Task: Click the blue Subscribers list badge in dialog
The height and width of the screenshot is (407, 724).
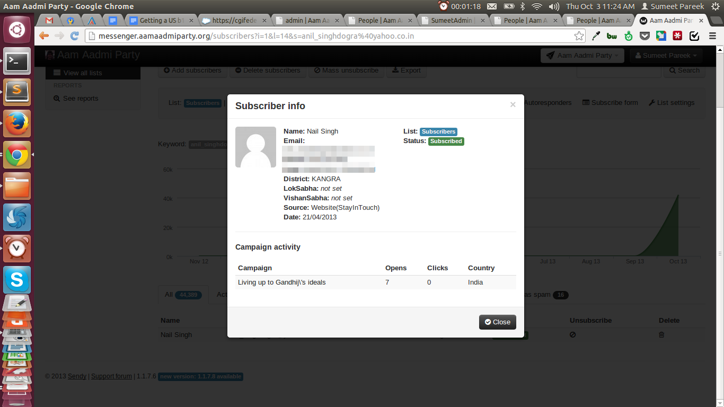Action: pos(438,131)
